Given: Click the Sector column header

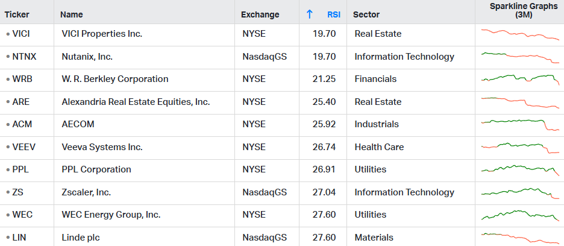Looking at the screenshot, I should pyautogui.click(x=366, y=14).
